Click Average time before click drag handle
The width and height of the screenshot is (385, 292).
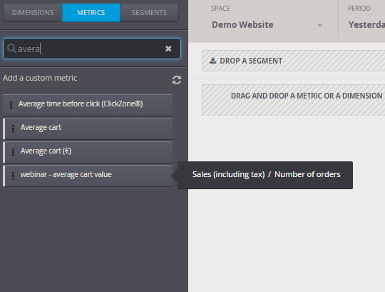(x=11, y=105)
